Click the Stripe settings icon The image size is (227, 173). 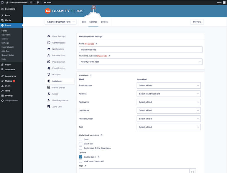(49, 94)
